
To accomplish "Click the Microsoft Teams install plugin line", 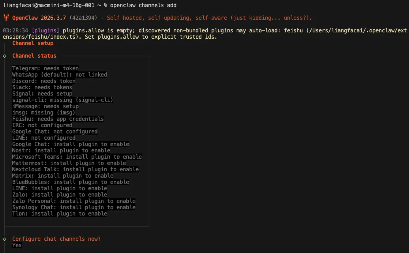I will [x=77, y=157].
